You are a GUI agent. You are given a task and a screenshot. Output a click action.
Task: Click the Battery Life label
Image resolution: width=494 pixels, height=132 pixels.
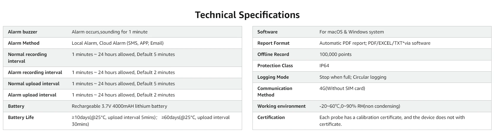click(21, 117)
